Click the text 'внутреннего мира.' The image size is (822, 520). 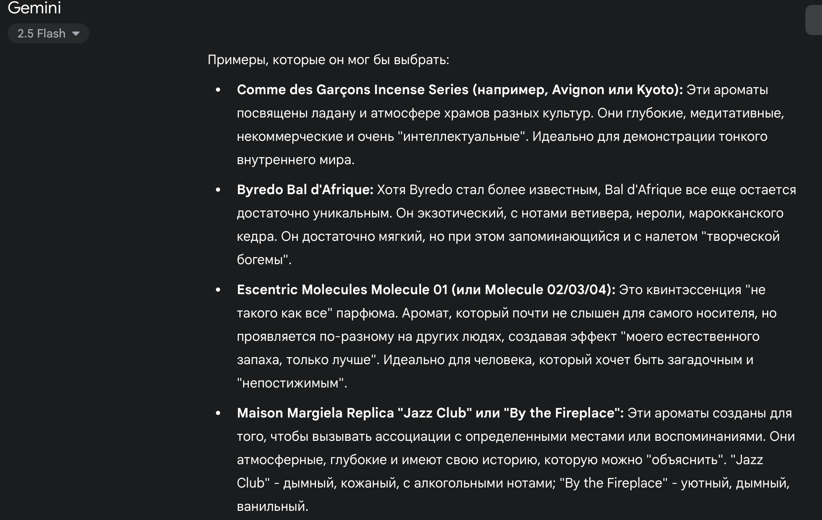(296, 160)
